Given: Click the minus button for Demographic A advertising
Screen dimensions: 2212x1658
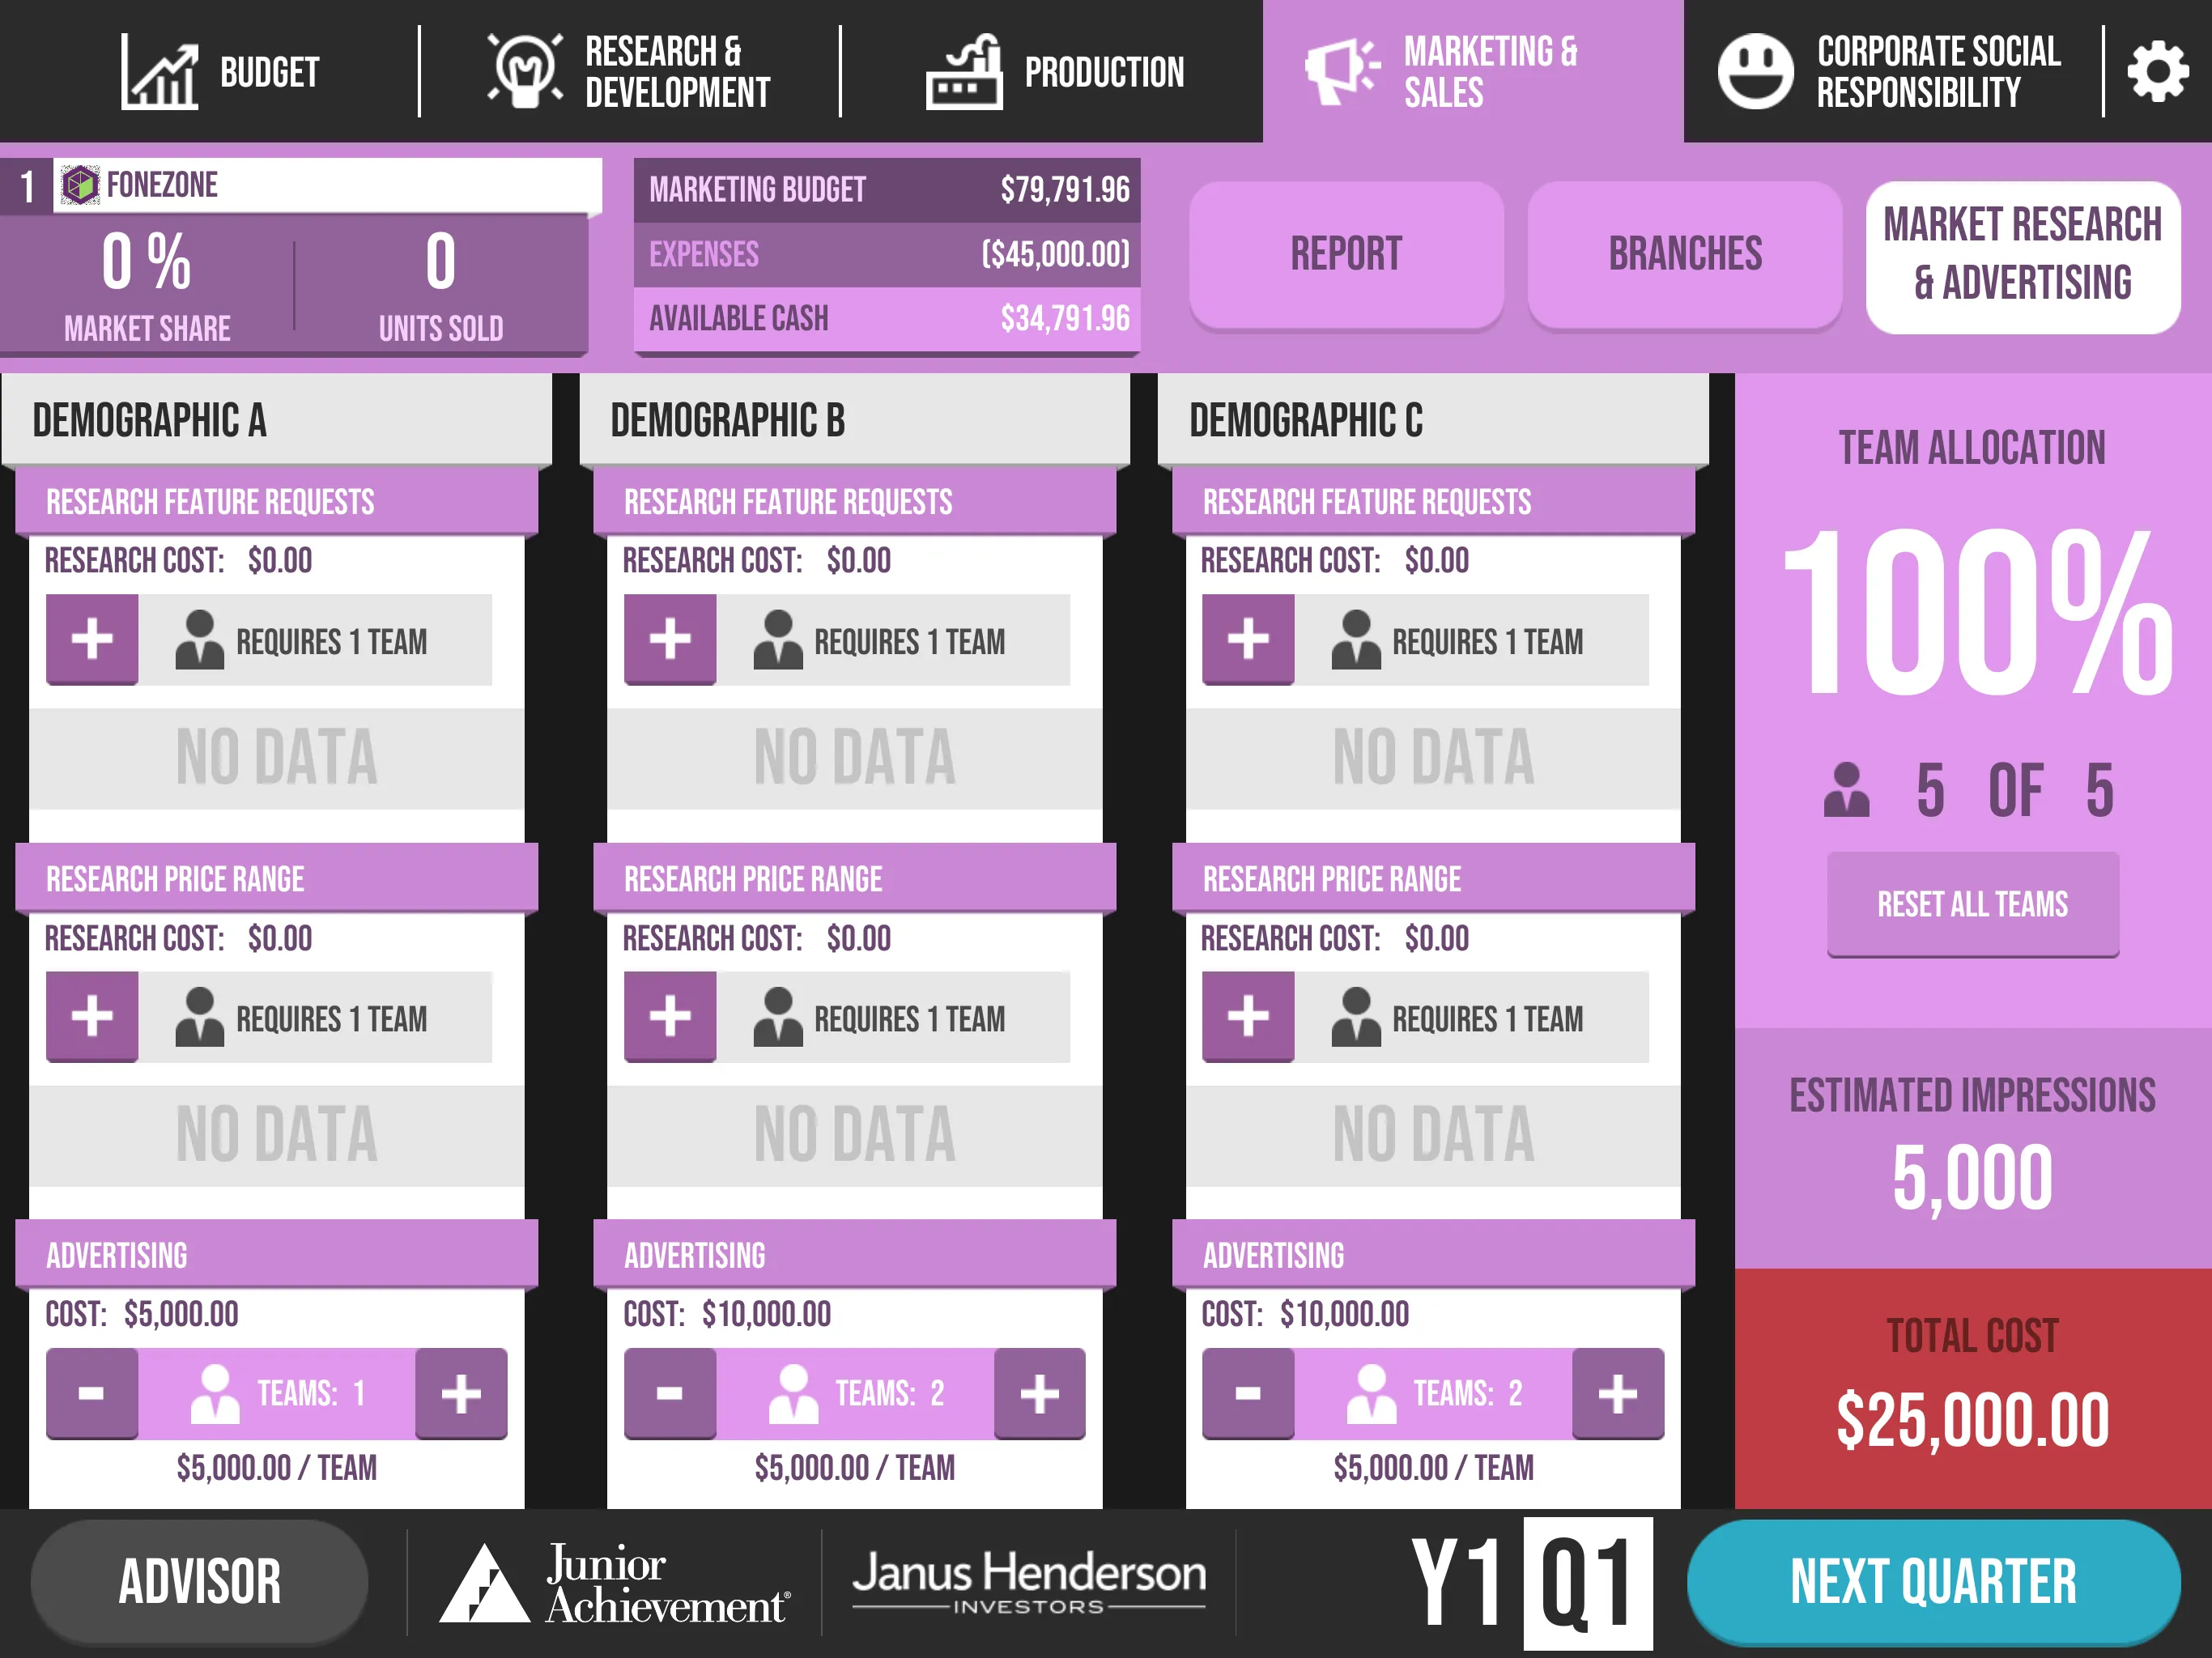Looking at the screenshot, I should (x=92, y=1393).
